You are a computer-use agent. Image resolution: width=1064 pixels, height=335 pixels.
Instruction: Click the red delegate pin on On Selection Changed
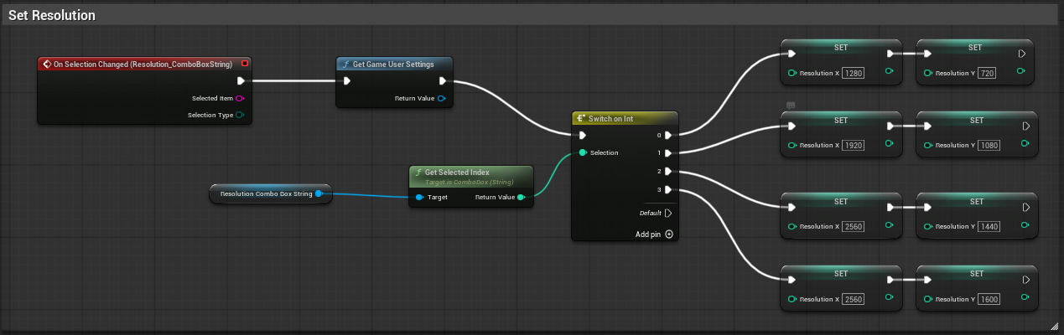tap(244, 63)
